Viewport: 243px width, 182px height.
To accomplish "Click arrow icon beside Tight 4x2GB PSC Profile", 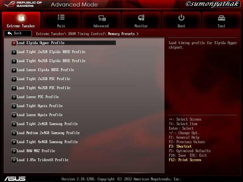I will [14, 88].
